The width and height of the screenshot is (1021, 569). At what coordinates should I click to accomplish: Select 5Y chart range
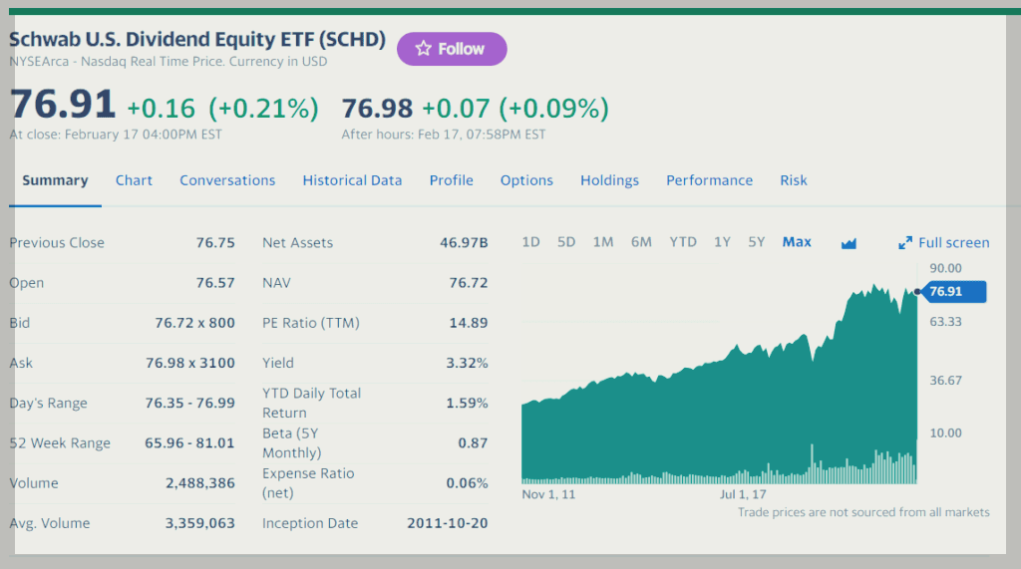pyautogui.click(x=756, y=242)
